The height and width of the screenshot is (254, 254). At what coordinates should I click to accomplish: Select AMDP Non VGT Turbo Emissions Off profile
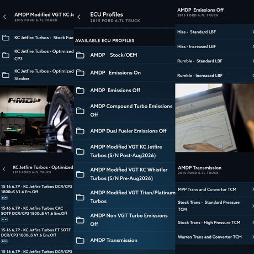[125, 220]
